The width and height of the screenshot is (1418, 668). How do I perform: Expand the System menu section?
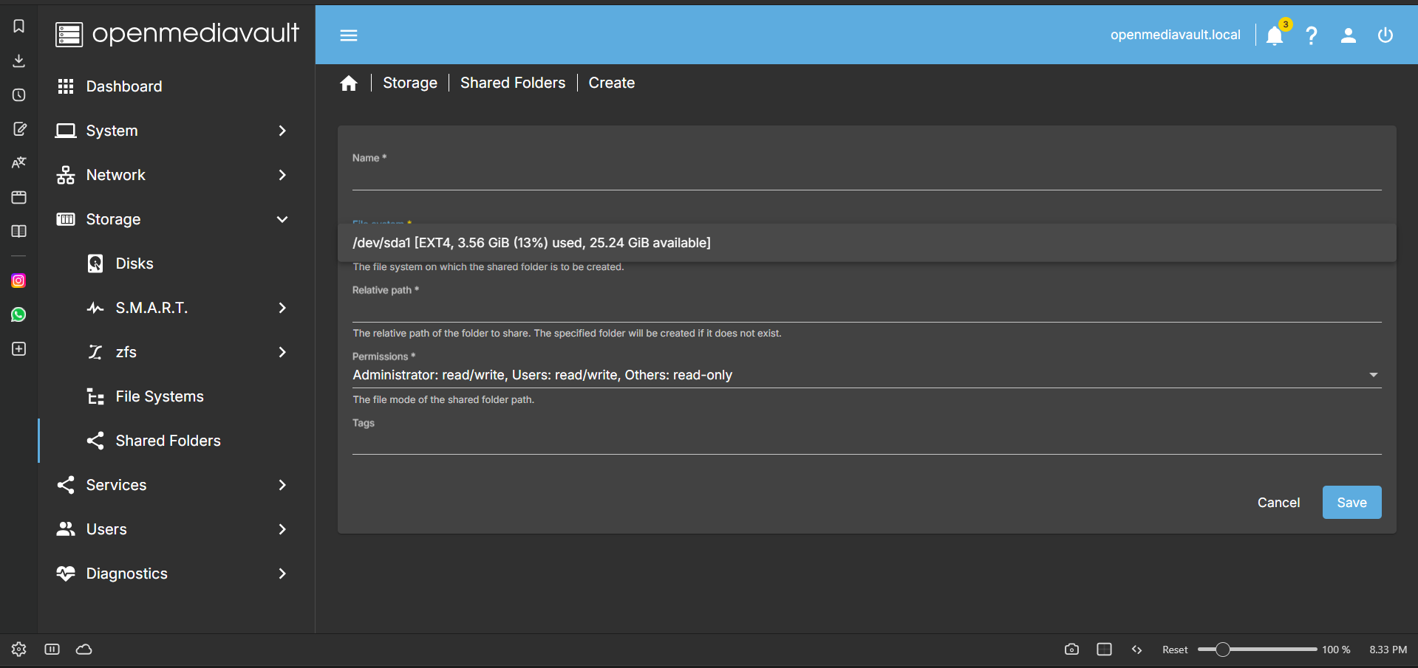coord(171,131)
